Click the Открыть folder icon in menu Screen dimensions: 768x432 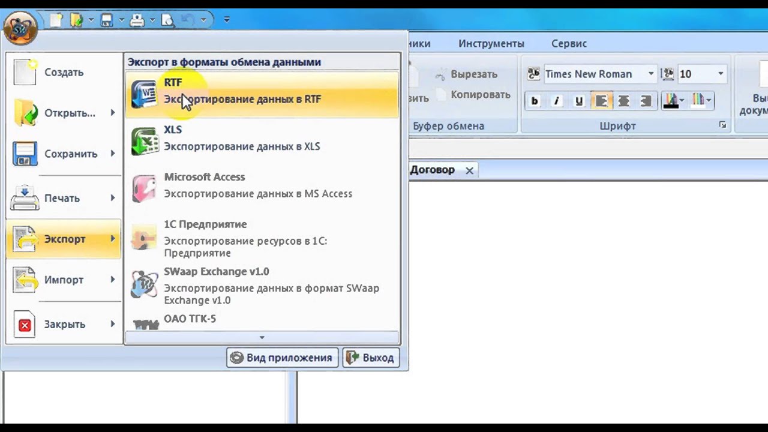25,113
